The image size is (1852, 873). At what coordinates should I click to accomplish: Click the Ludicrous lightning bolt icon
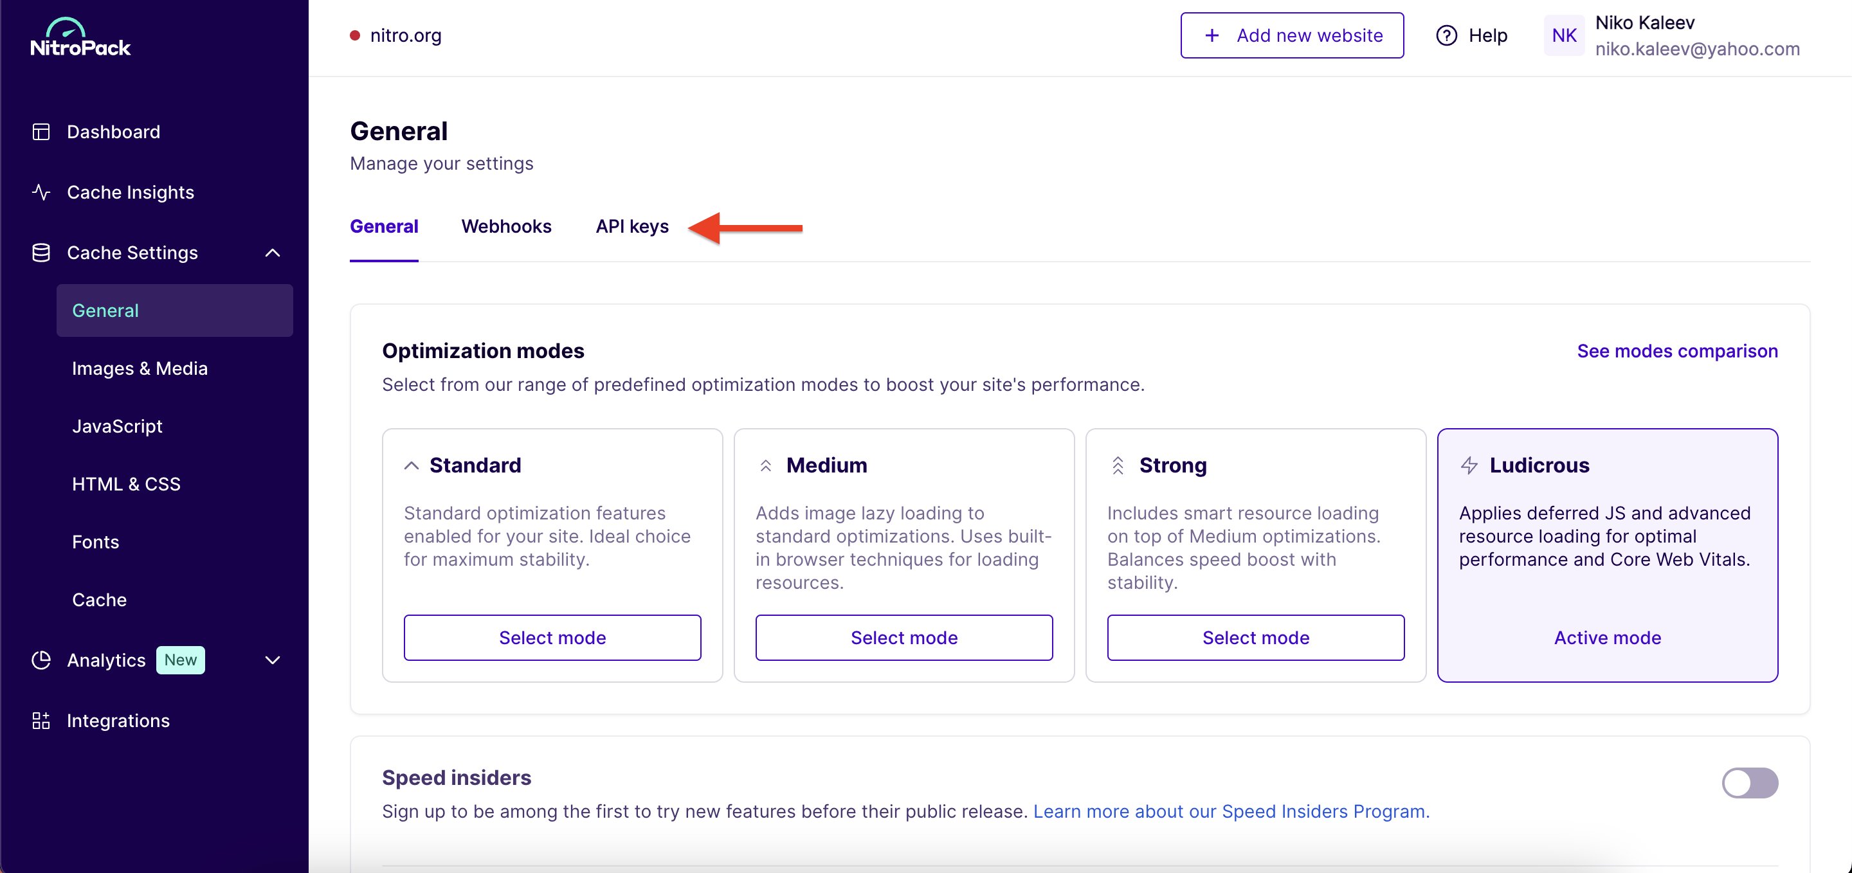pyautogui.click(x=1469, y=465)
